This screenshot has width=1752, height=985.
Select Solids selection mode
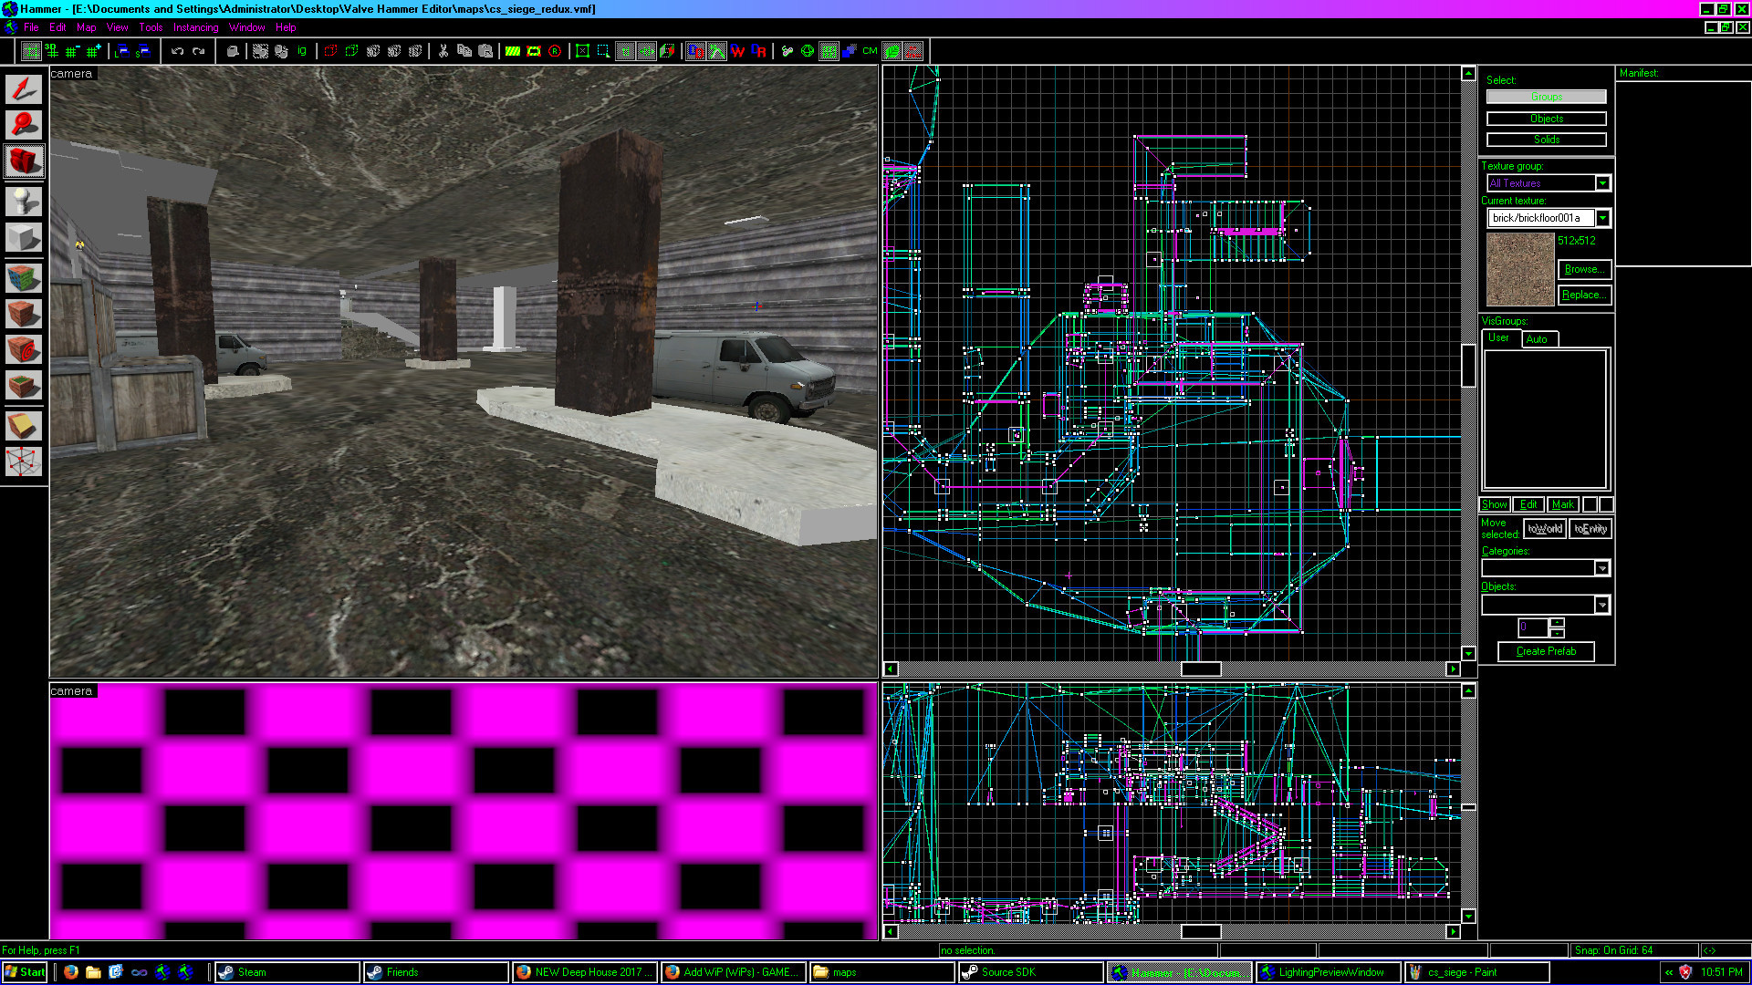pyautogui.click(x=1546, y=140)
